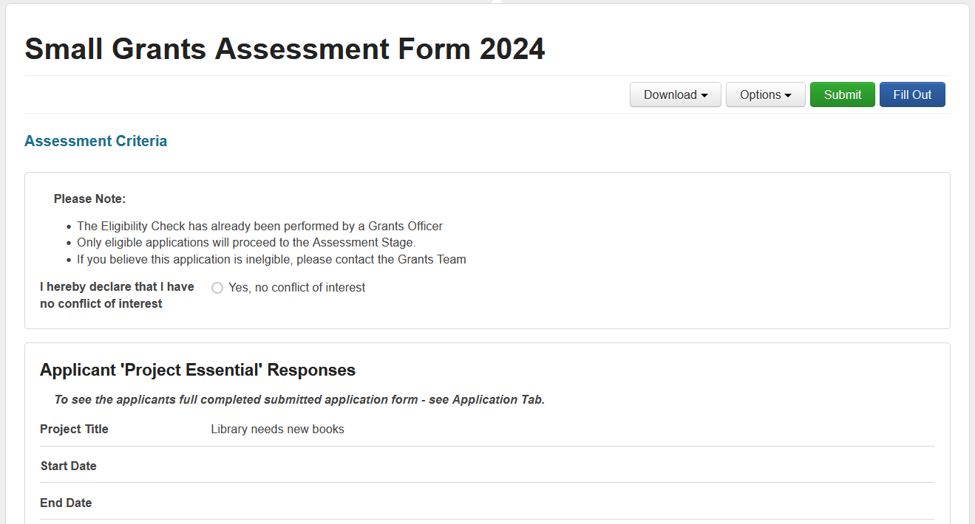Screen dimensions: 975x524
Task: Click the Assessment Criteria section heading
Action: (x=95, y=141)
